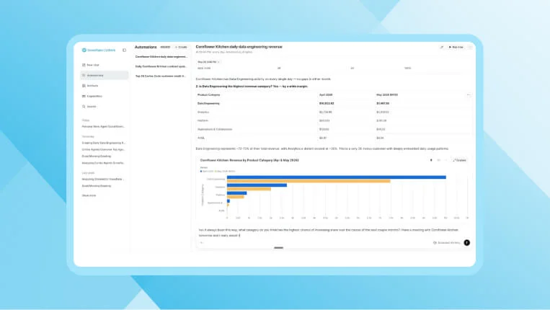
Task: Click the April column header in table
Action: [x=326, y=95]
